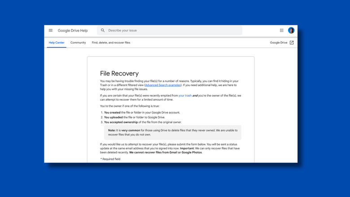Click the Required field label
The height and width of the screenshot is (197, 350).
(110, 159)
